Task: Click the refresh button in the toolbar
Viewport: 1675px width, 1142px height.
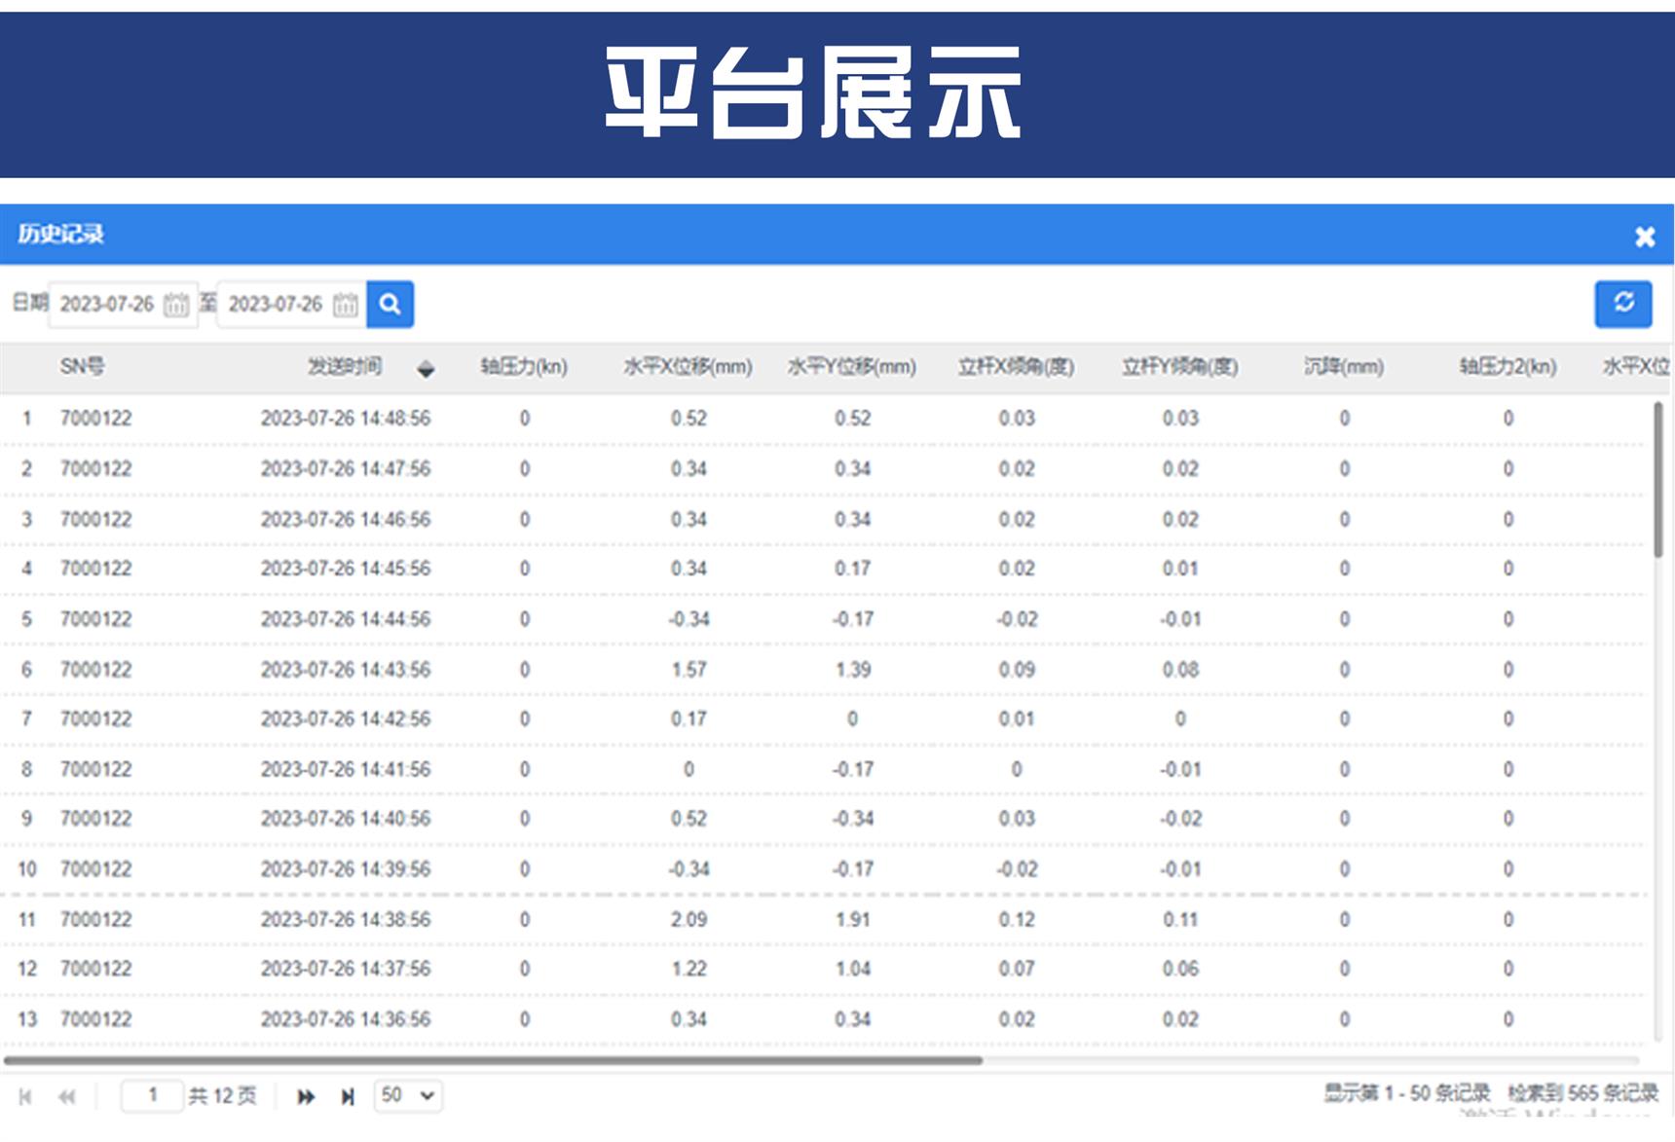Action: [1623, 304]
